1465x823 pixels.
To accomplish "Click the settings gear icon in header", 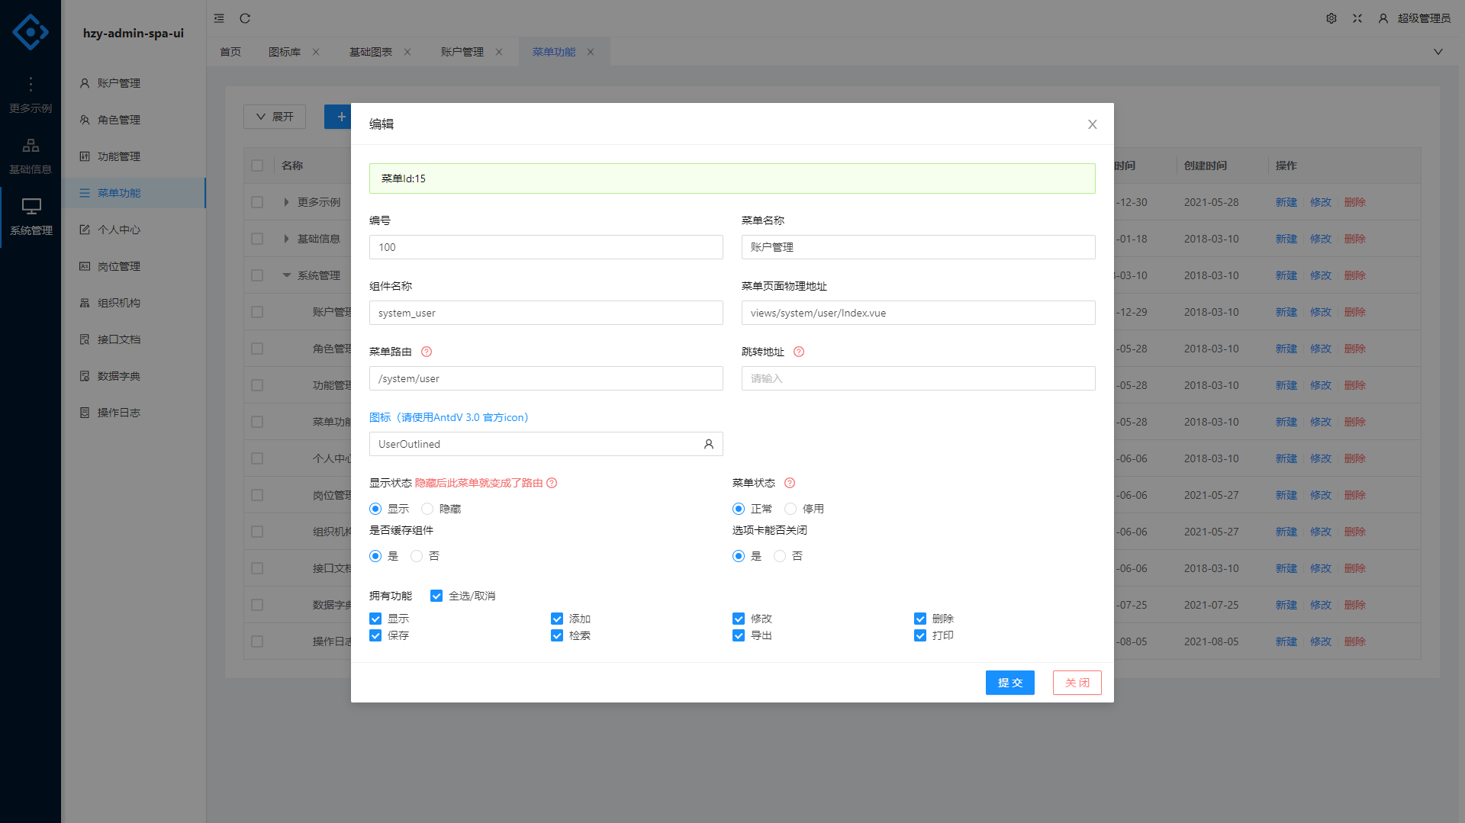I will pyautogui.click(x=1331, y=18).
